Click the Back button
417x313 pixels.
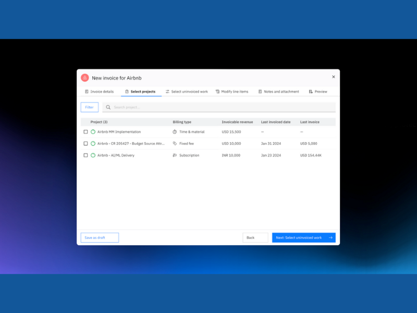click(255, 238)
